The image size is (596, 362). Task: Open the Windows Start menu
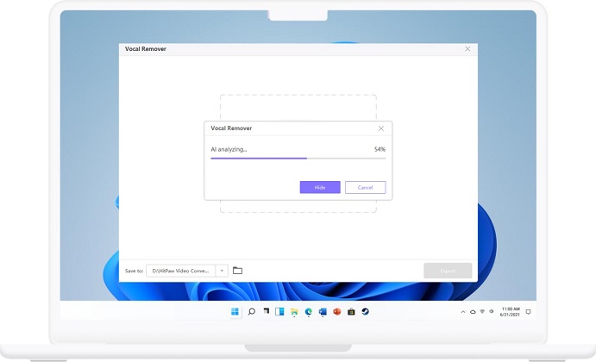[x=235, y=311]
